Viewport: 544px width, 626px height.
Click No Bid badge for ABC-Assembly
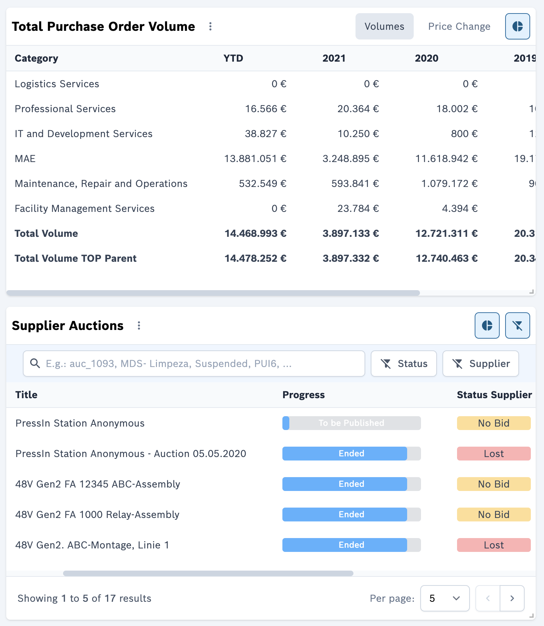pos(494,484)
